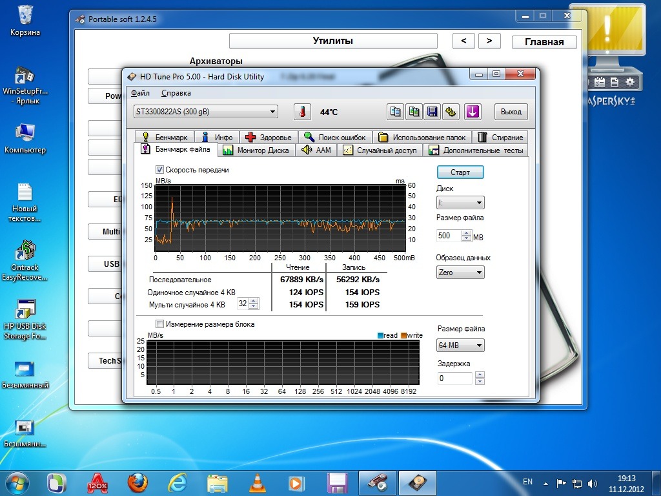The height and width of the screenshot is (496, 661).
Task: Open Recycle Bin on desktop
Action: click(x=25, y=21)
